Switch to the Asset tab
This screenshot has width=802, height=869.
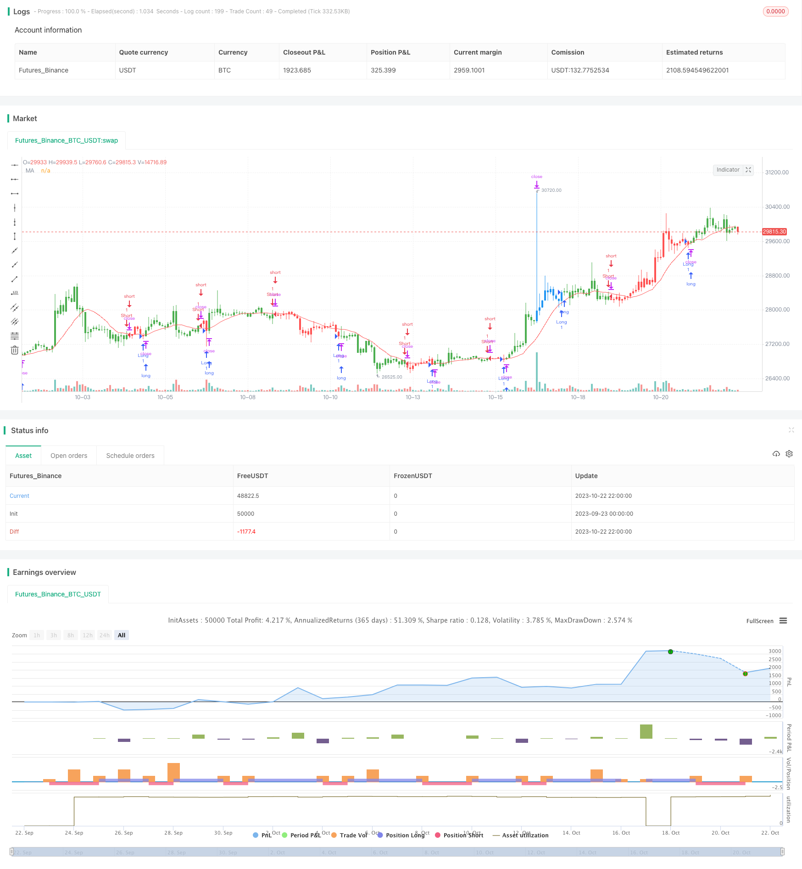click(23, 456)
